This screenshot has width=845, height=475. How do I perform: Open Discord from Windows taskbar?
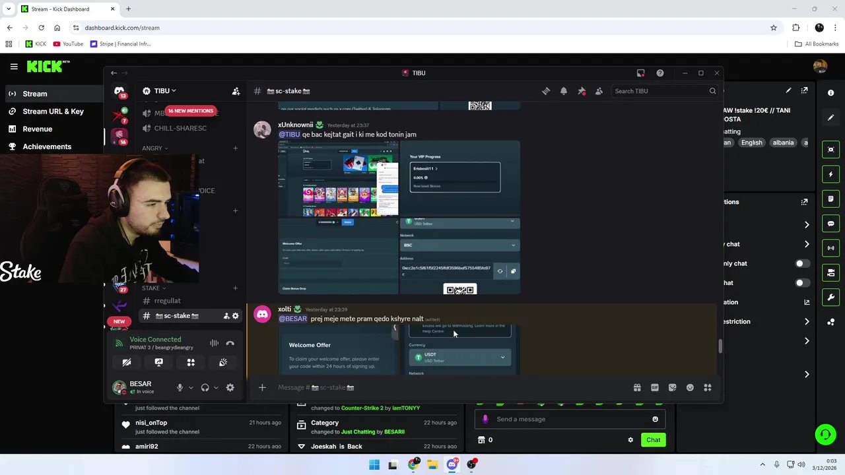click(x=452, y=464)
